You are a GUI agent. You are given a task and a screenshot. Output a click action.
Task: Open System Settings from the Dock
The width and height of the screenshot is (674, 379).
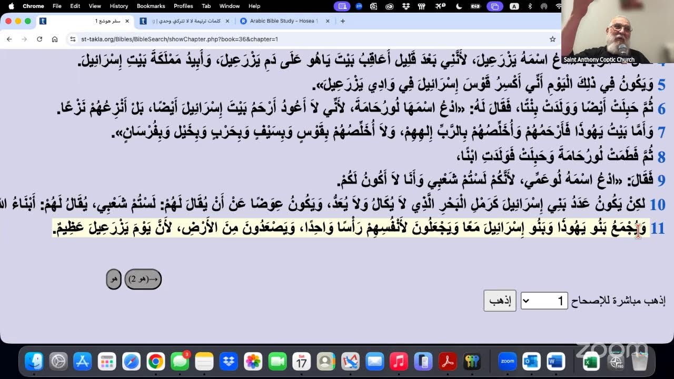(x=58, y=361)
